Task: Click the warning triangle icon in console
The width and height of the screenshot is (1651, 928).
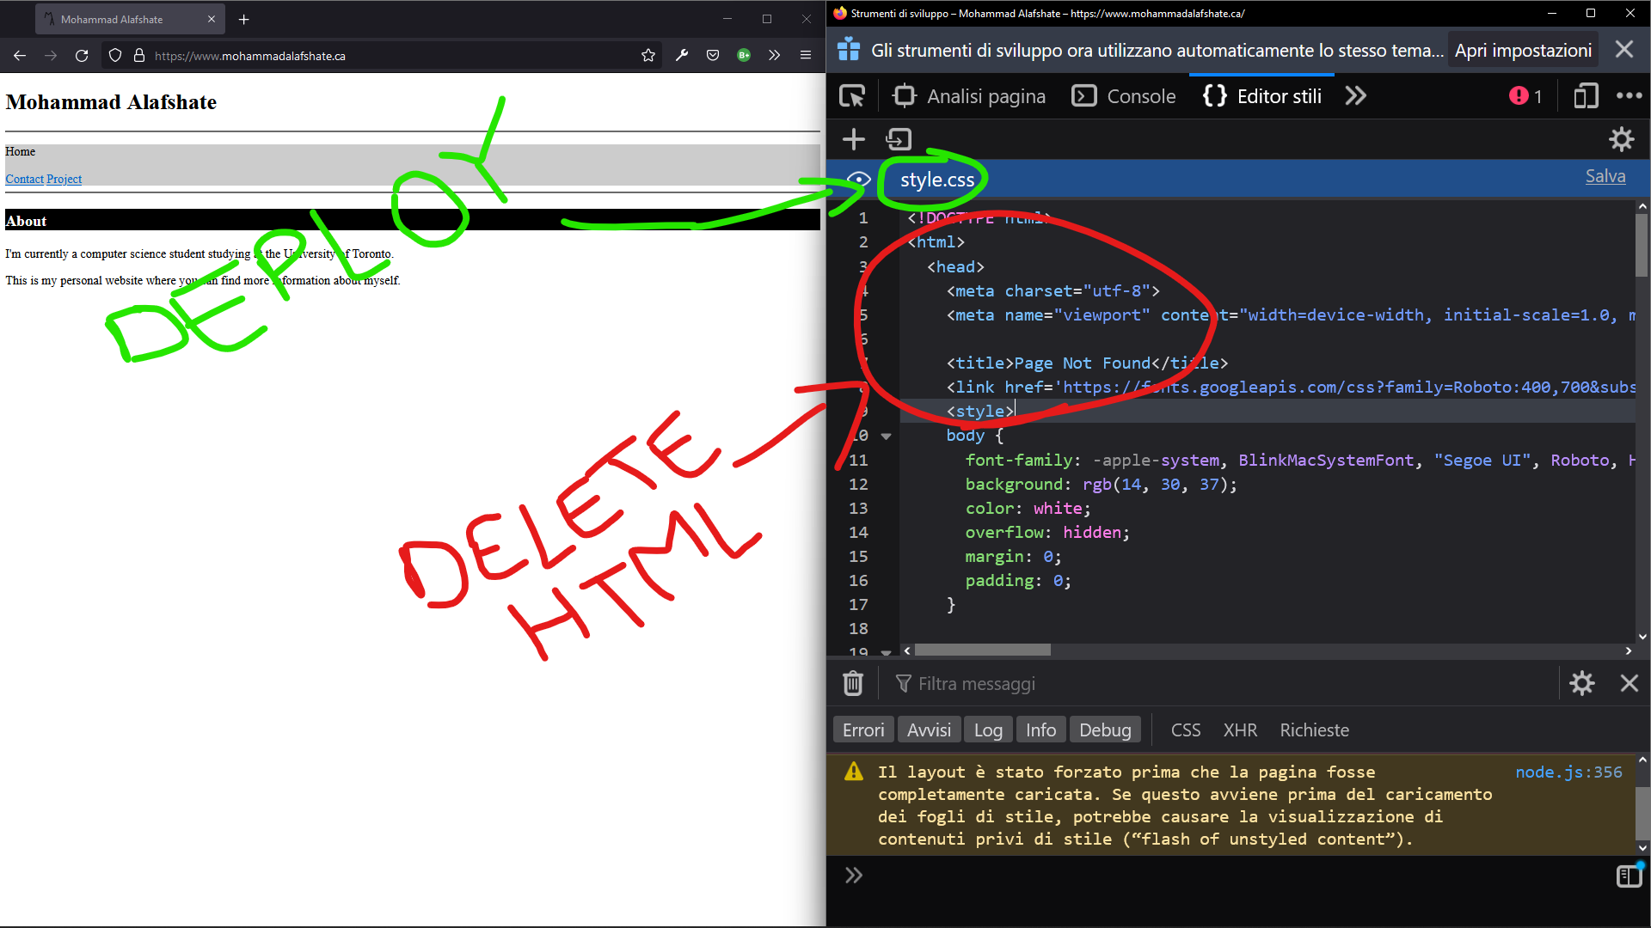Action: (853, 771)
